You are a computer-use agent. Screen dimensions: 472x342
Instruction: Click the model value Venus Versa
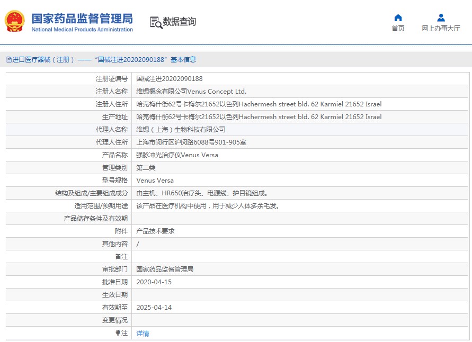(155, 181)
